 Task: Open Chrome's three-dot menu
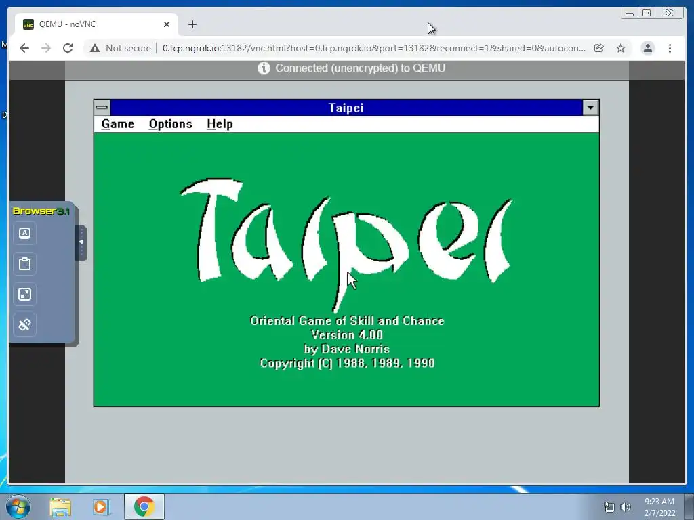point(670,48)
